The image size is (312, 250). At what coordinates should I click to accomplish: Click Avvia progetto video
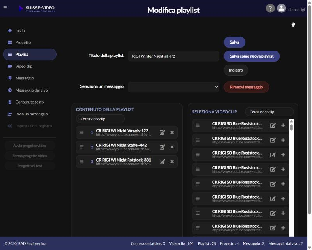click(30, 146)
